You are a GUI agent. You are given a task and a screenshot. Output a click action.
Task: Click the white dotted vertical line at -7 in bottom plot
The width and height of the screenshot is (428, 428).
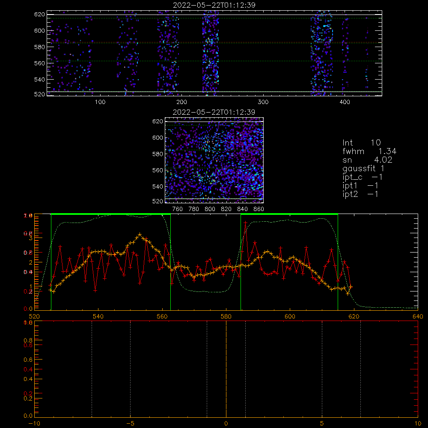92,369
